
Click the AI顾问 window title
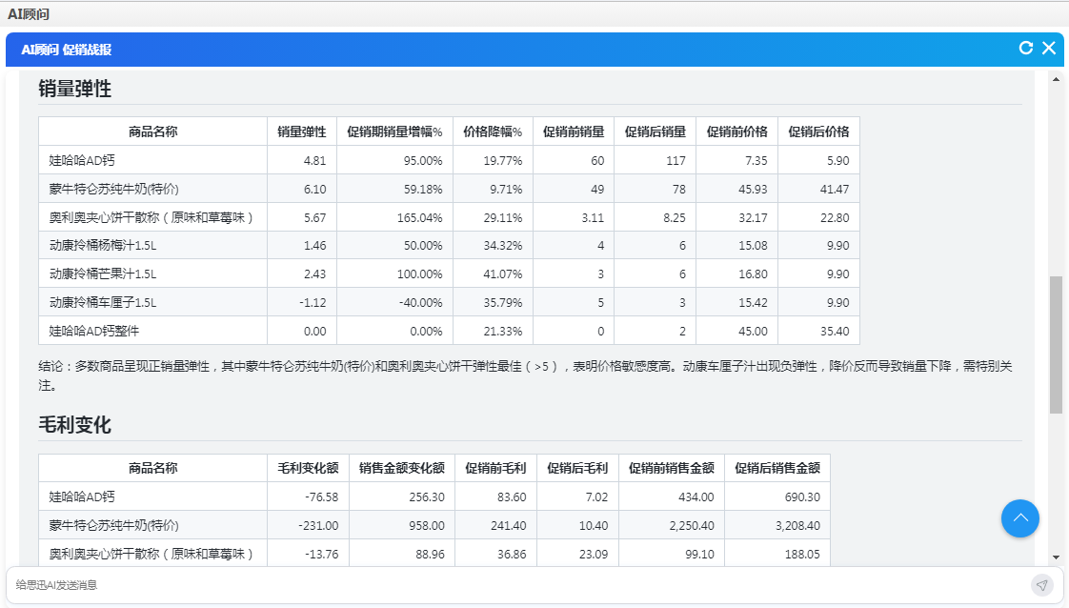click(x=29, y=13)
